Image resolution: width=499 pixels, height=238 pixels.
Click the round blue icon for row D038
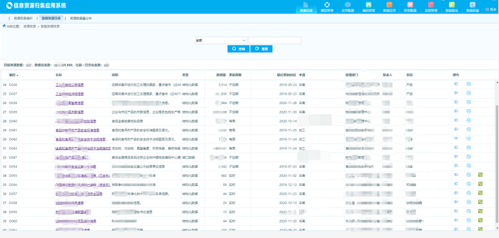(x=468, y=102)
